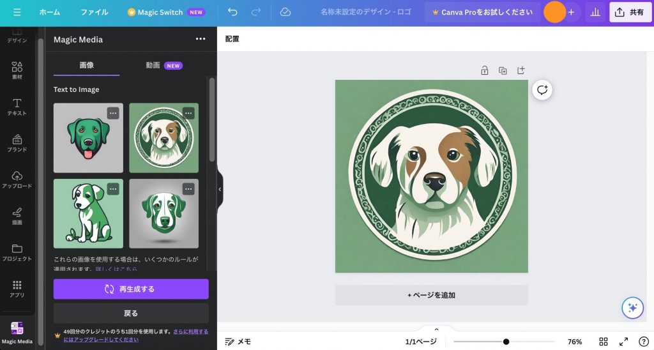Open options for sitting puppy image
This screenshot has height=350, width=654.
pos(113,189)
